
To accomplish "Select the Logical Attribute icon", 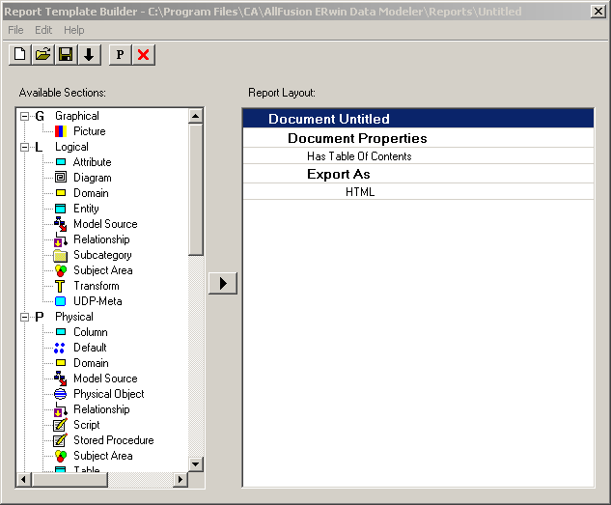I will [x=61, y=161].
